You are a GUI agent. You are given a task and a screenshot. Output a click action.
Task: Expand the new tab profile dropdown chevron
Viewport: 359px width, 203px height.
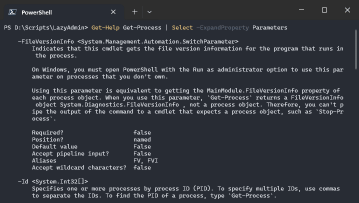coord(149,12)
